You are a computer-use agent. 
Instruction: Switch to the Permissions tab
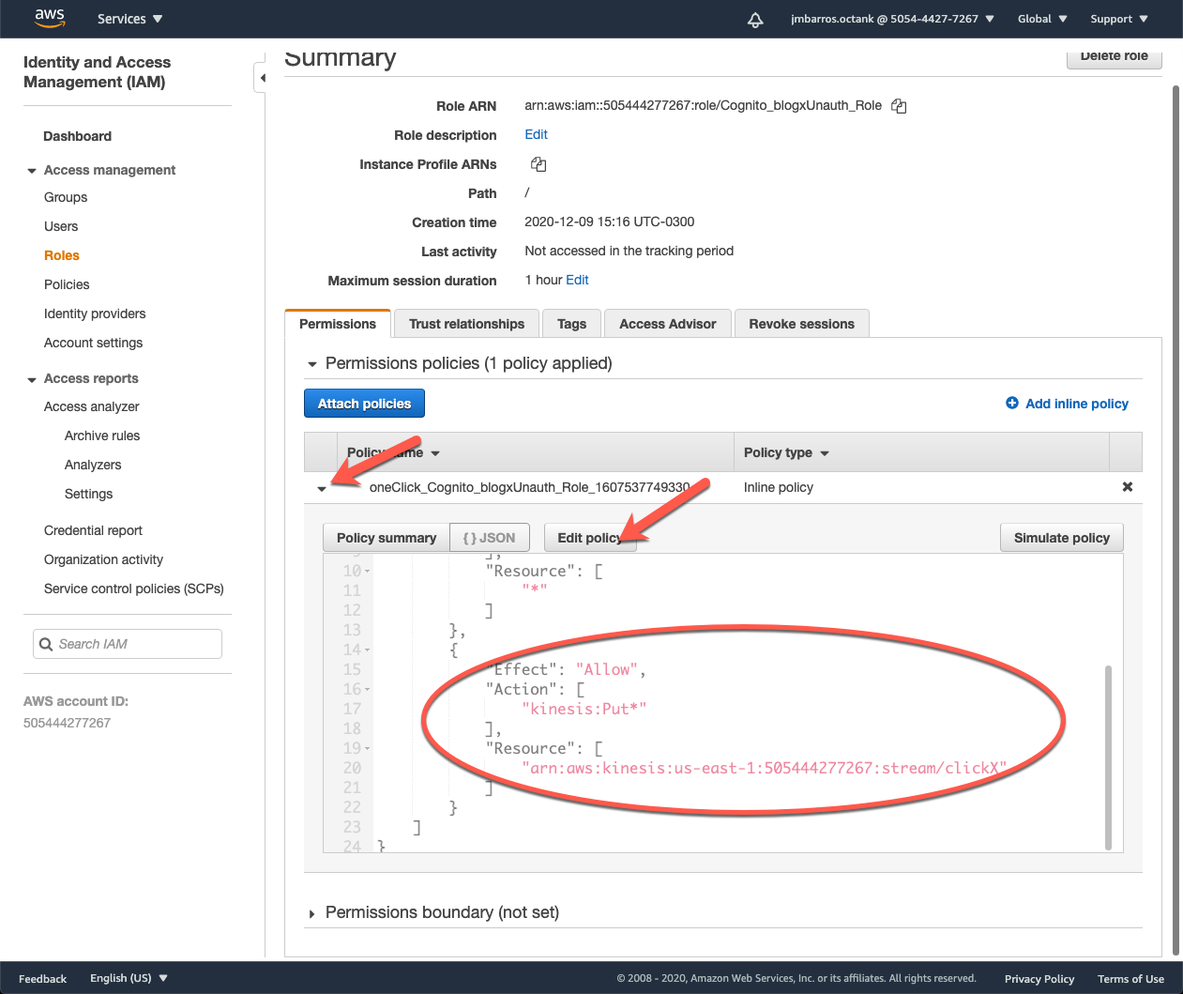338,324
